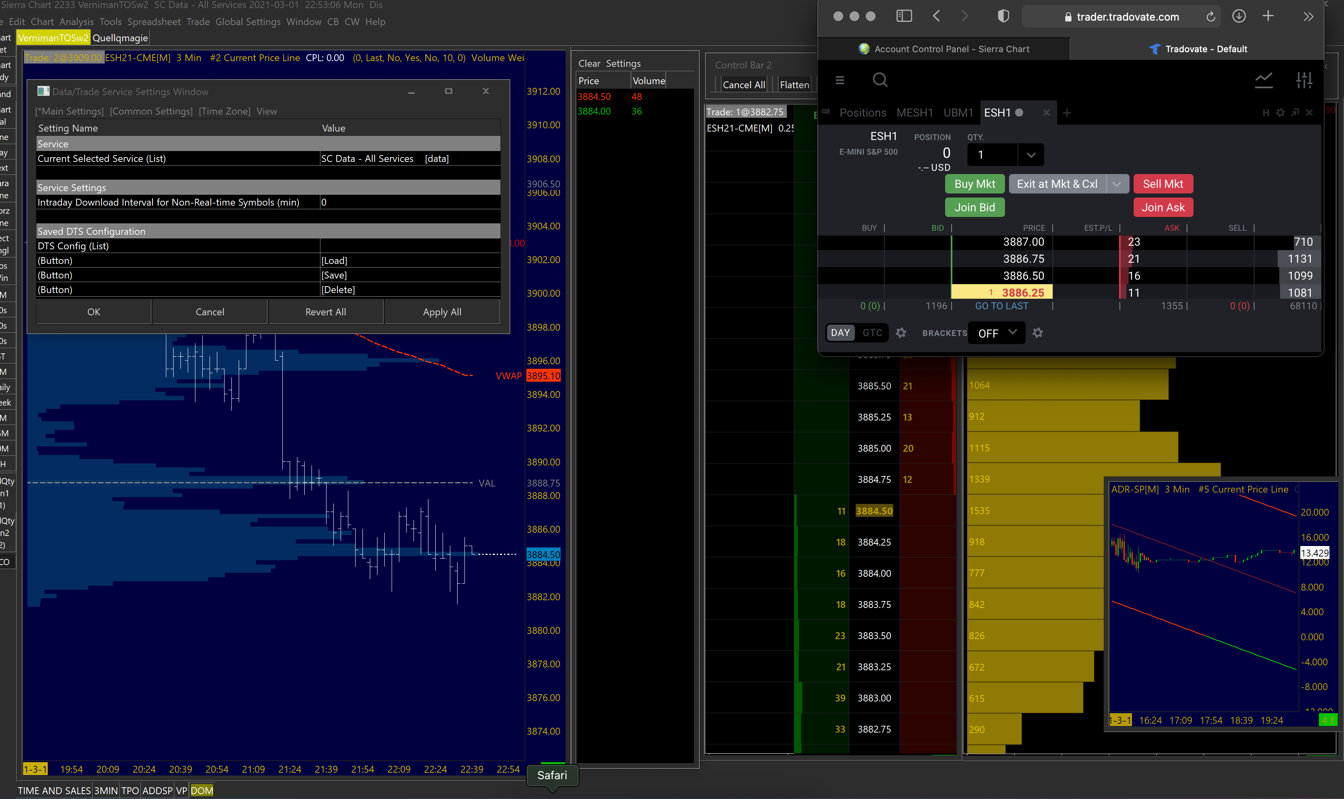The width and height of the screenshot is (1344, 799).
Task: Open the Brackets OFF dropdown
Action: (x=996, y=333)
